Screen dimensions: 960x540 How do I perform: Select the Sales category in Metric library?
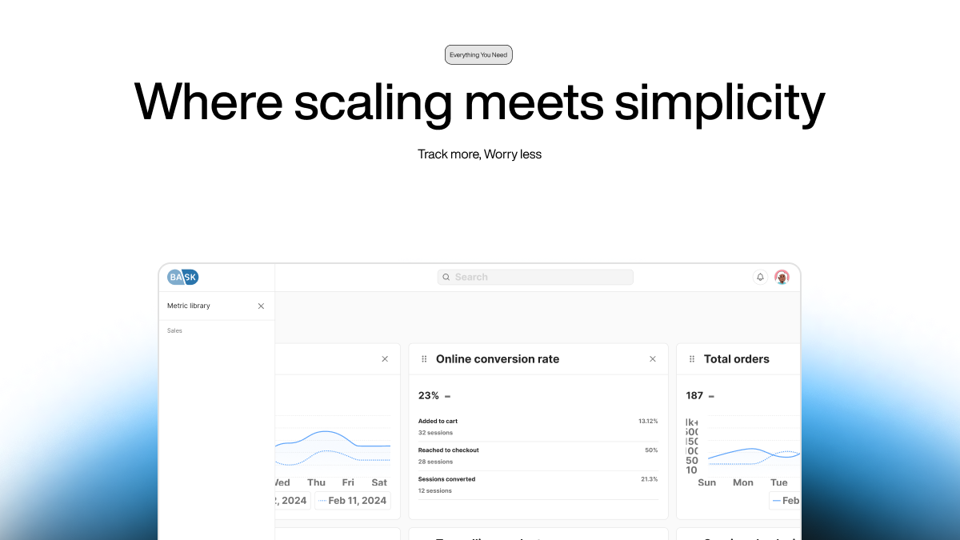pyautogui.click(x=174, y=330)
